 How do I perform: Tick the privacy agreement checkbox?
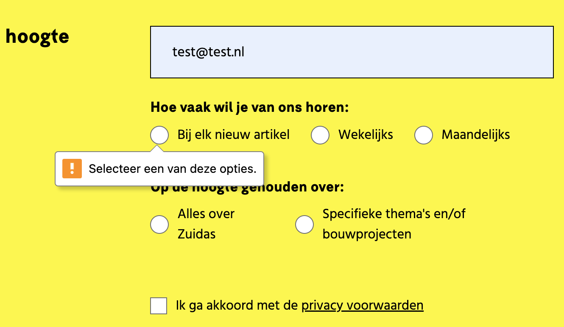point(159,306)
